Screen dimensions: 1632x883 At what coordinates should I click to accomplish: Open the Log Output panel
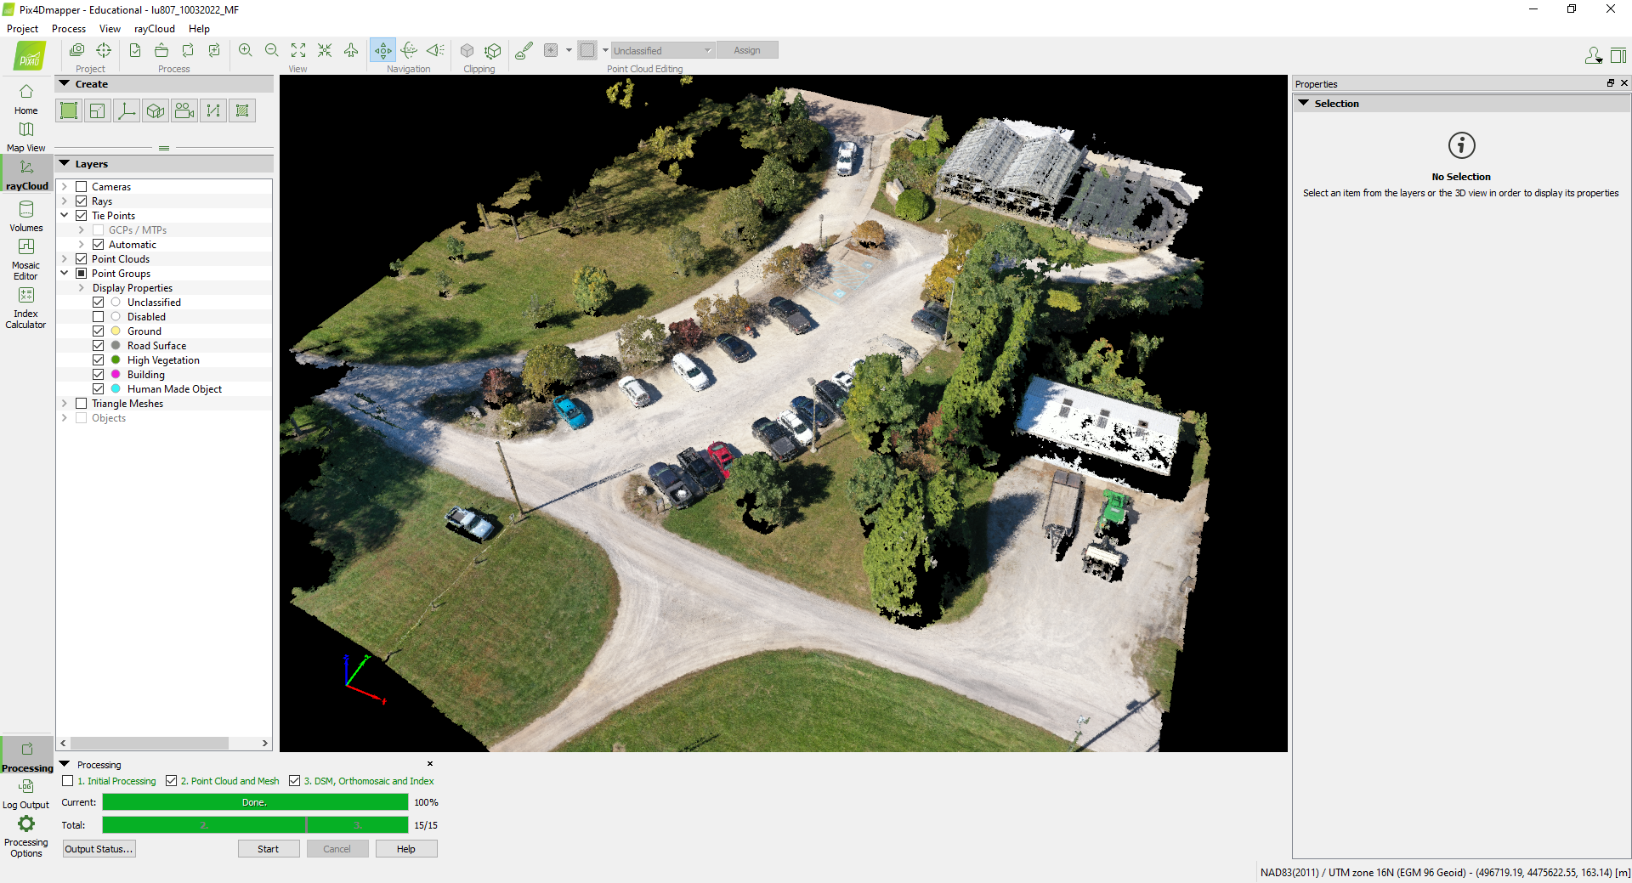[x=26, y=794]
